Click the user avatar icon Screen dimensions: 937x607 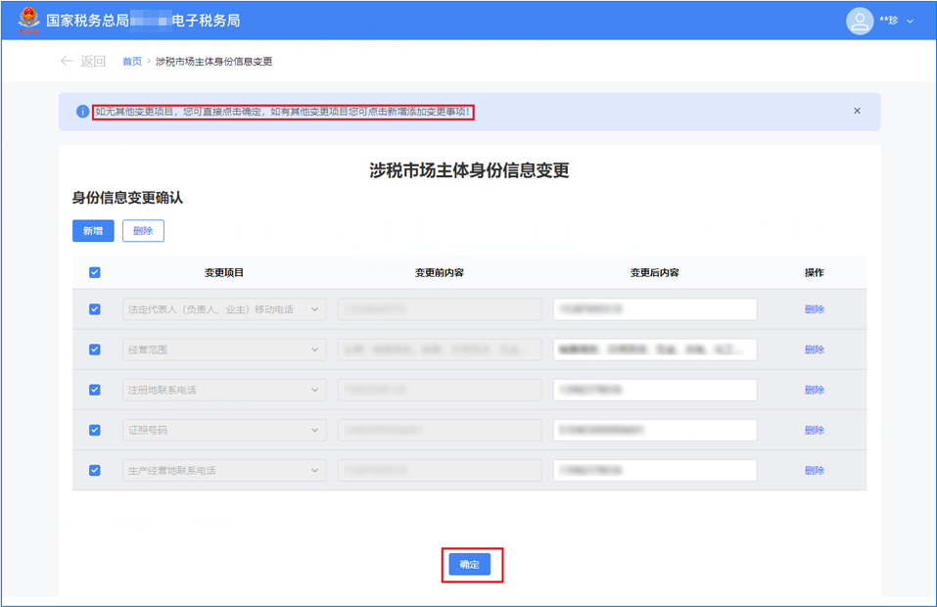(859, 21)
